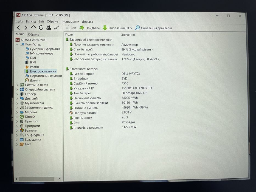This screenshot has height=192, width=256.
Task: Collapse the Комп'ютер tree node
Action: pyautogui.click(x=17, y=44)
